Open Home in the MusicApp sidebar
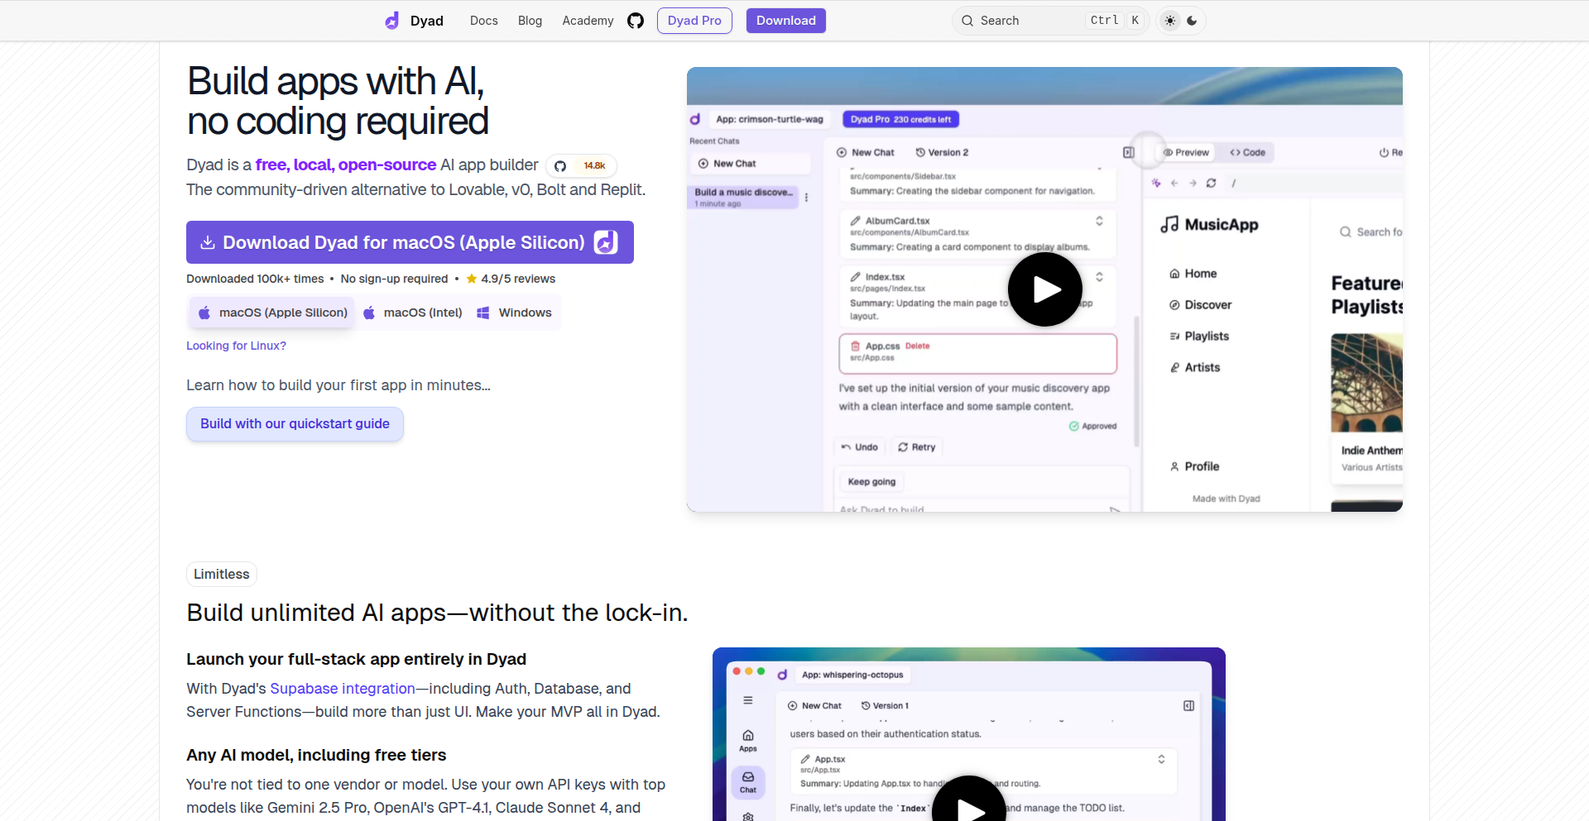1589x821 pixels. (1193, 274)
